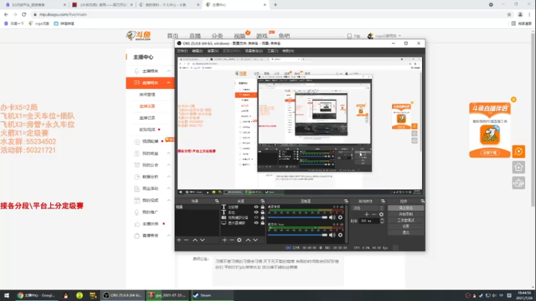Move the scene down in the scenes panel
Image resolution: width=536 pixels, height=301 pixels.
point(202,240)
